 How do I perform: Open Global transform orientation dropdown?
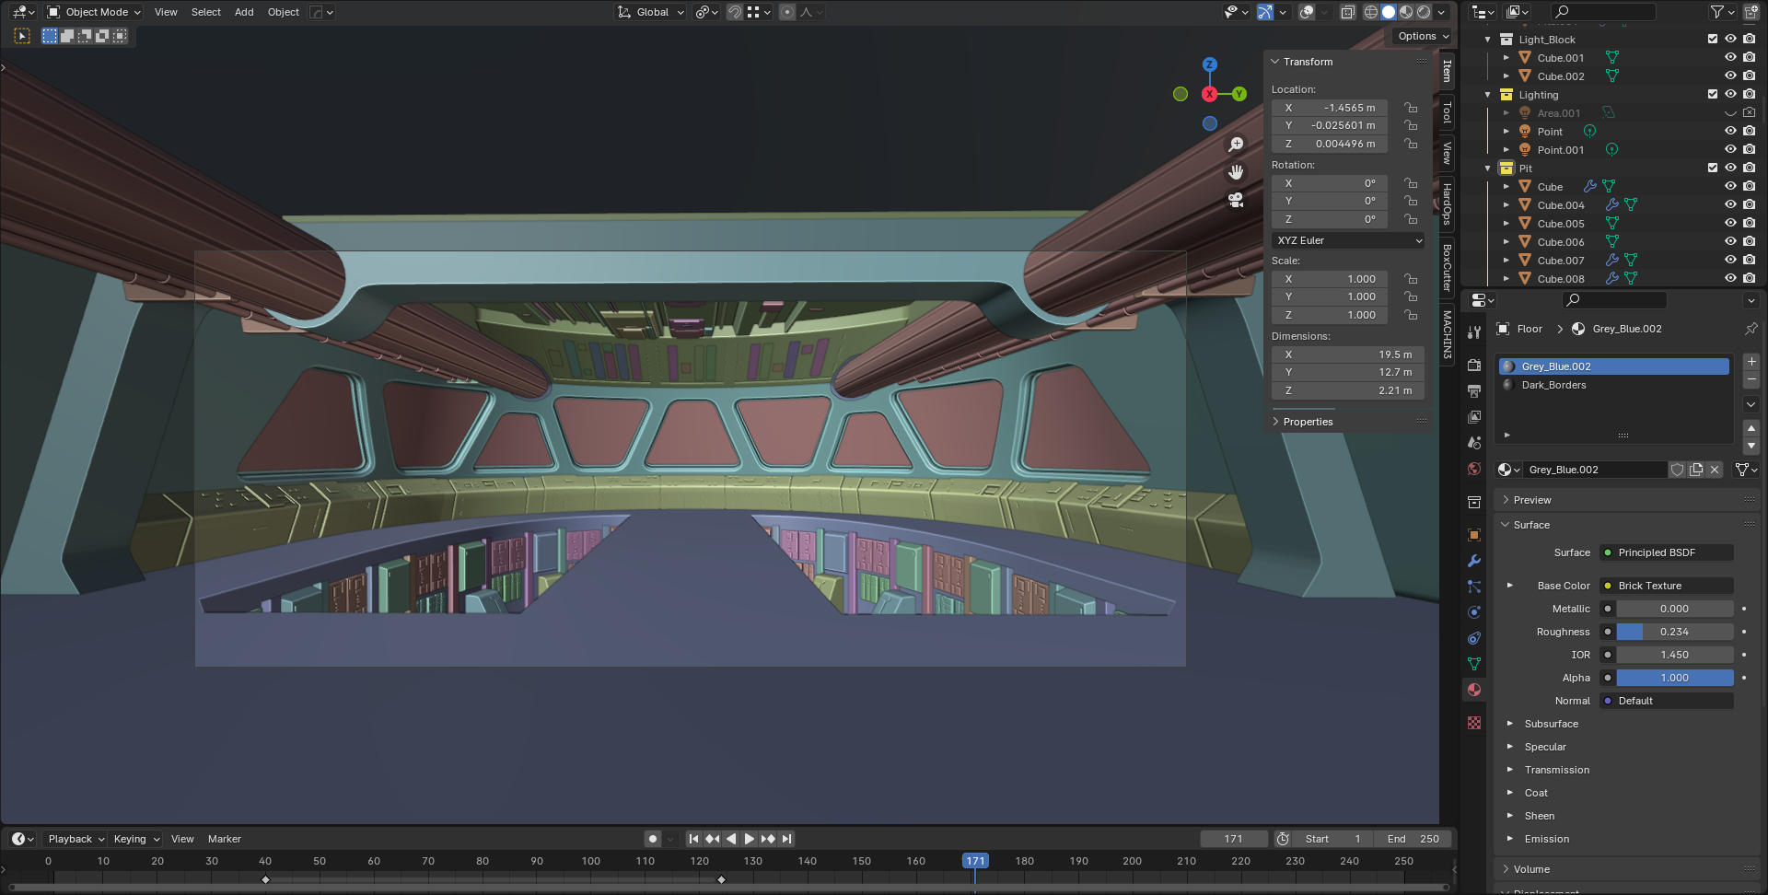click(651, 12)
